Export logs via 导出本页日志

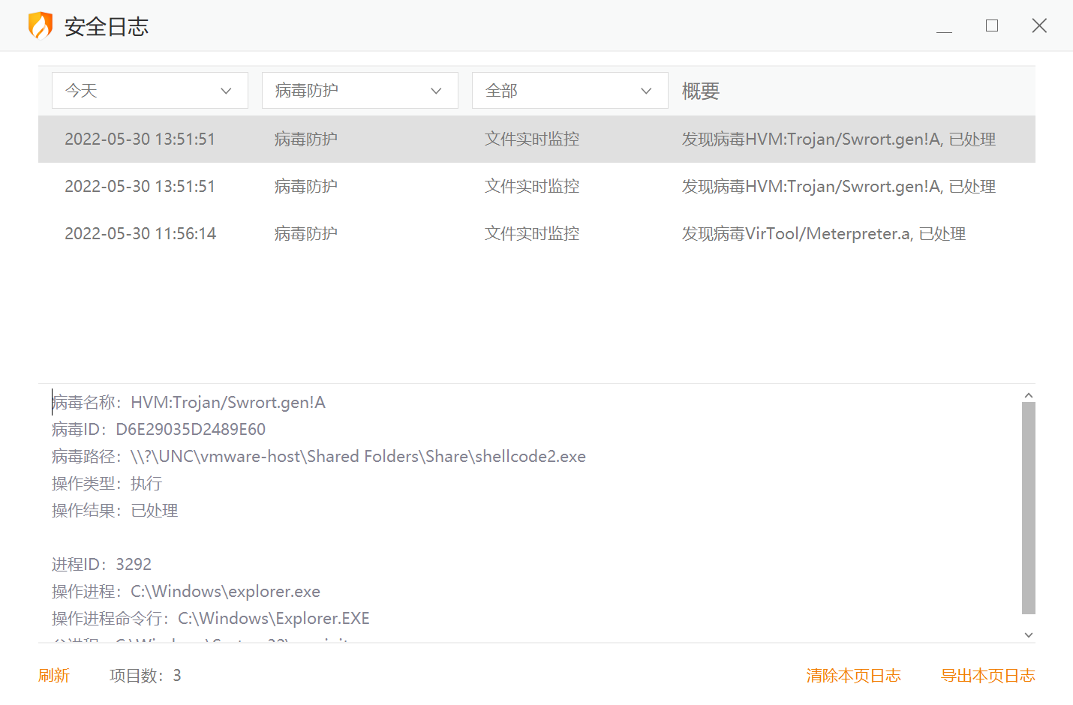point(987,676)
